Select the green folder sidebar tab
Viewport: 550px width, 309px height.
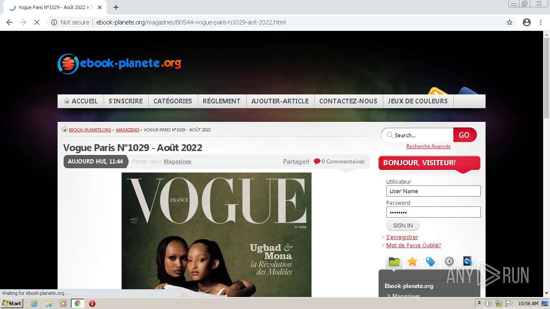pyautogui.click(x=394, y=261)
